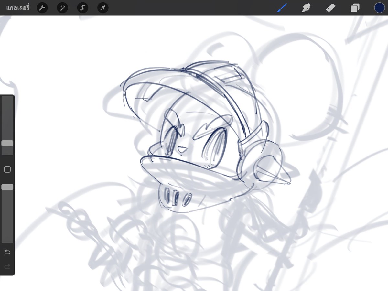The image size is (388, 291).
Task: Open the Actions wrench menu
Action: tap(42, 8)
